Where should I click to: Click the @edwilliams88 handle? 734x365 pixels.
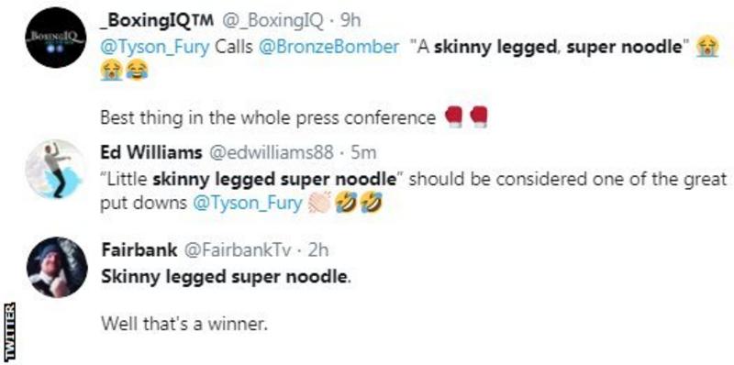[x=271, y=152]
